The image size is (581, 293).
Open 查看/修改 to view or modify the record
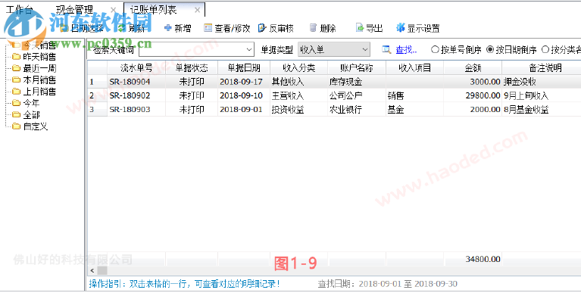227,28
